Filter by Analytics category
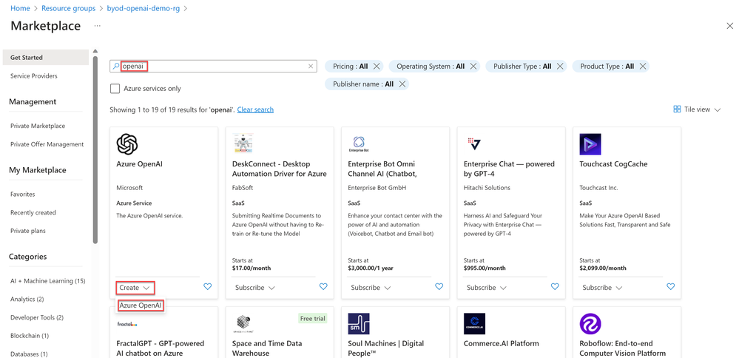The image size is (739, 358). click(x=27, y=299)
